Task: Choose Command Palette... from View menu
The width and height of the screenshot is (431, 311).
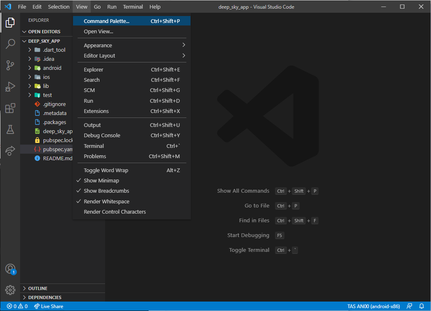Action: click(132, 21)
